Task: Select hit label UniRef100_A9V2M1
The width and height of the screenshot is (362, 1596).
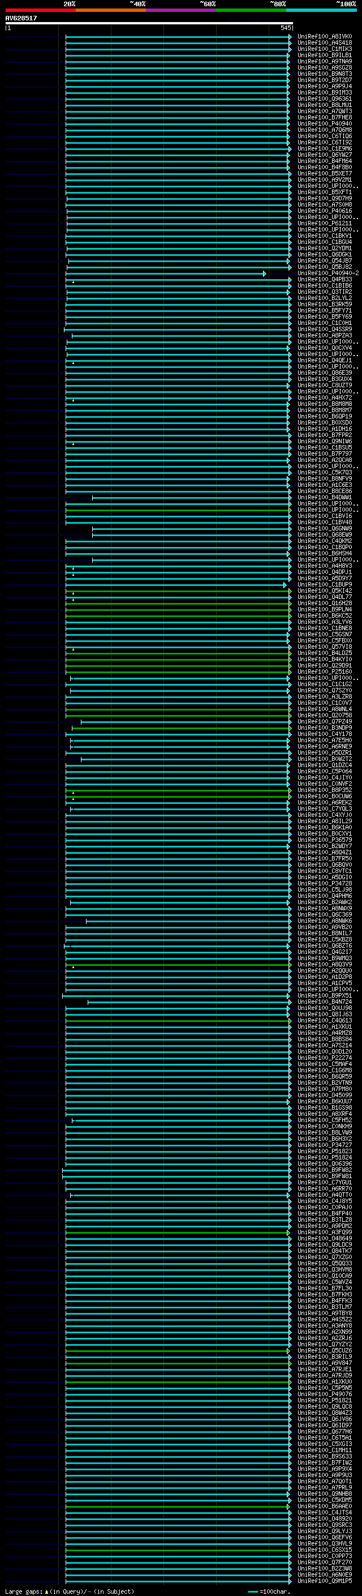Action: [325, 179]
